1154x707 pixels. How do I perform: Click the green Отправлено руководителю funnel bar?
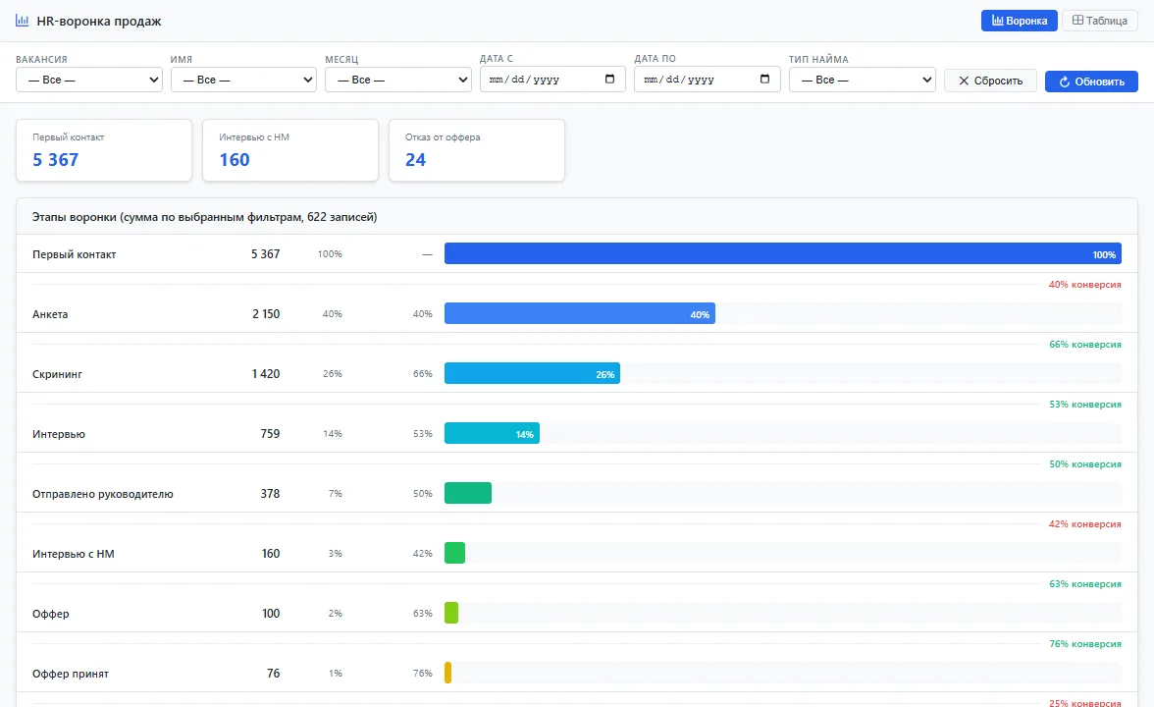click(x=468, y=493)
